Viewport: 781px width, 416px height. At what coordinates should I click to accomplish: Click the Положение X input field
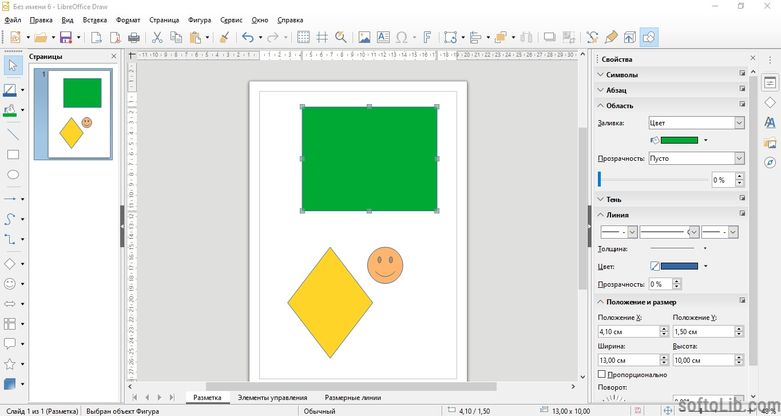point(628,331)
